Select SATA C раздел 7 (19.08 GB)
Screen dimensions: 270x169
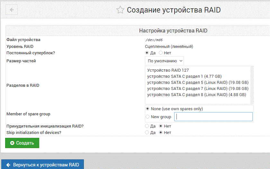pyautogui.click(x=198, y=89)
